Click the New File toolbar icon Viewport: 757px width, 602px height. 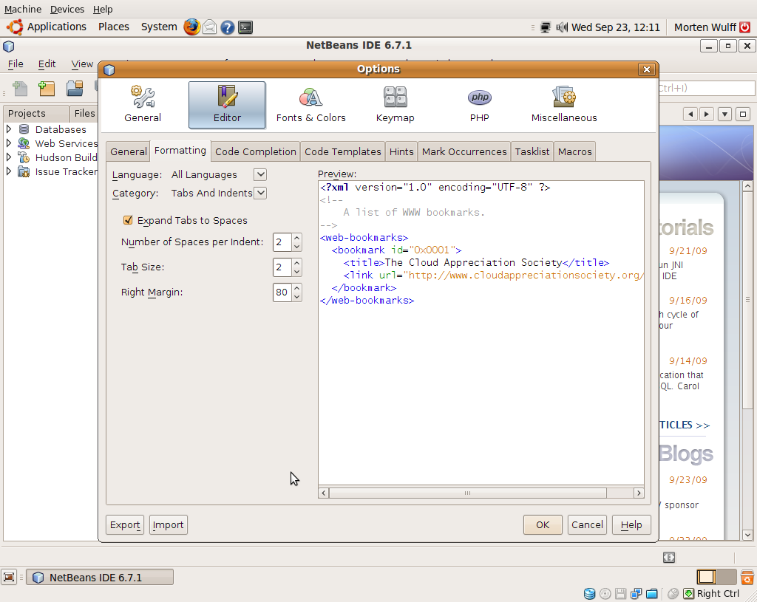pos(20,89)
